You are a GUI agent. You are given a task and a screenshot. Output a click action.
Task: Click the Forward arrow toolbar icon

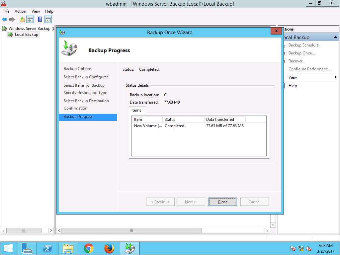click(x=12, y=20)
